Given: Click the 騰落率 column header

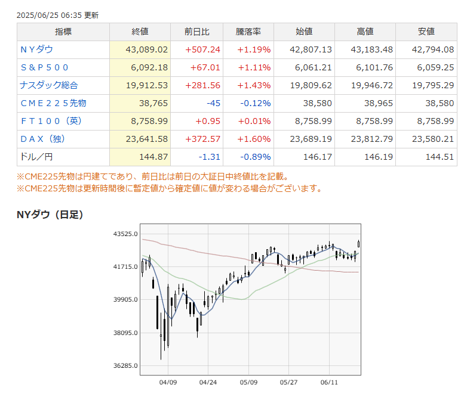Looking at the screenshot, I should click(248, 32).
